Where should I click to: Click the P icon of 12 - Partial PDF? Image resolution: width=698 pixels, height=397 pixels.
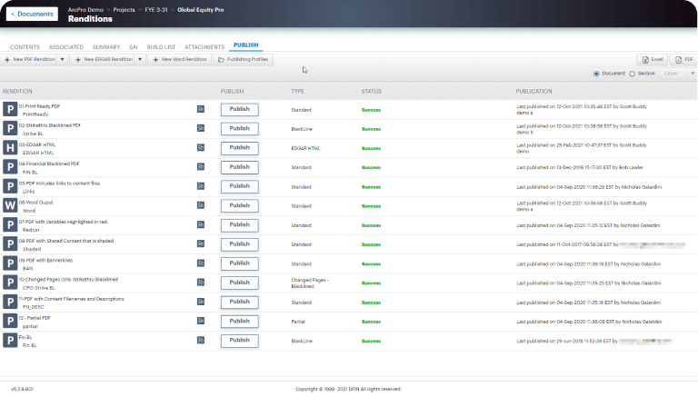[10, 322]
